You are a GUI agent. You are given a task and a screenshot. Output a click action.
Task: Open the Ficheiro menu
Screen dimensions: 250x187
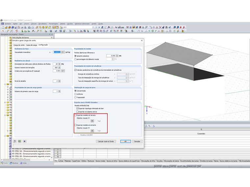[8, 24]
